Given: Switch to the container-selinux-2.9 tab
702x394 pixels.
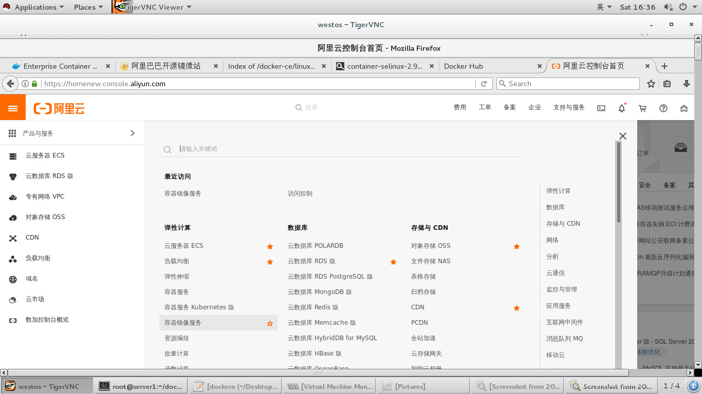Looking at the screenshot, I should pos(384,66).
